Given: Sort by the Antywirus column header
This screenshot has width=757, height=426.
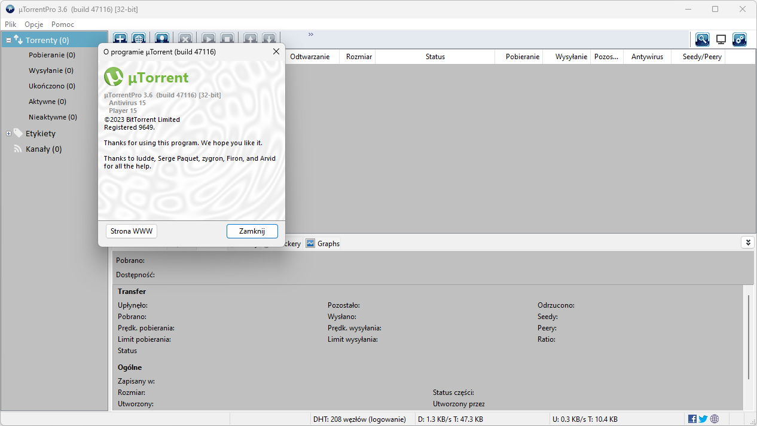Looking at the screenshot, I should click(647, 57).
